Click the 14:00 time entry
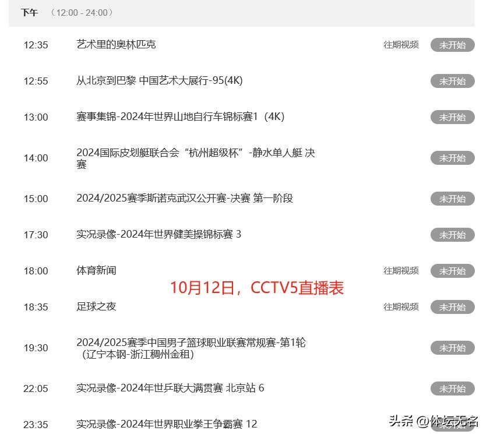Image resolution: width=490 pixels, height=438 pixels. pyautogui.click(x=36, y=158)
